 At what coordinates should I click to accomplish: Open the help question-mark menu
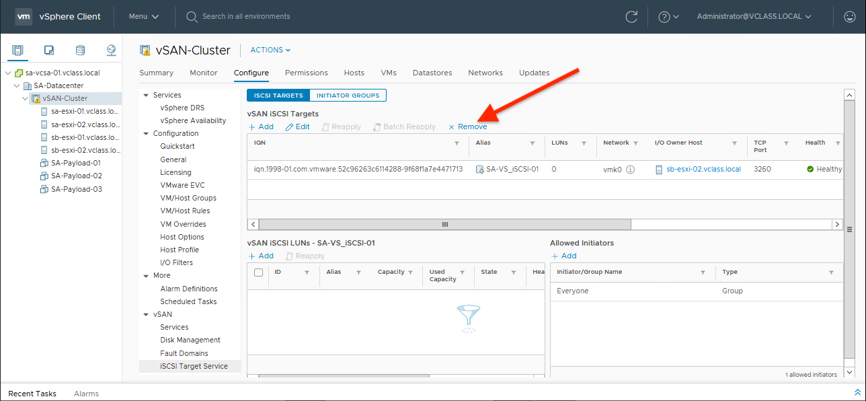[668, 17]
